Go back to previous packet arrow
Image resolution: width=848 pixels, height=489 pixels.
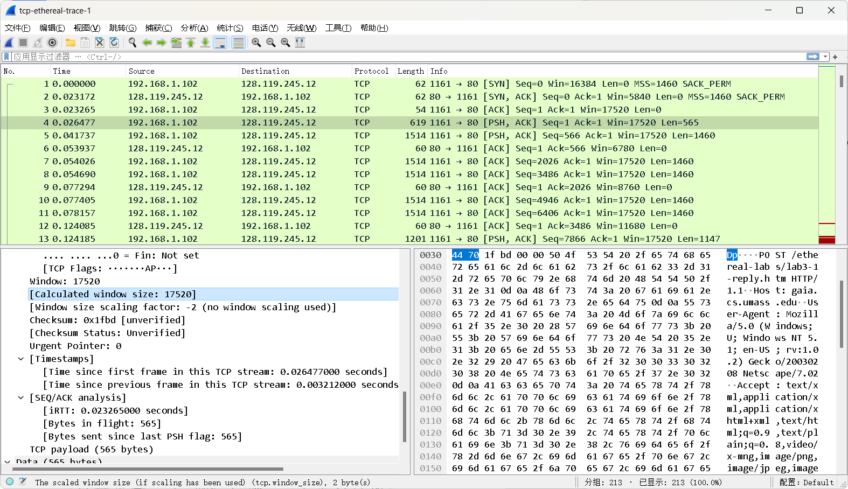(147, 43)
